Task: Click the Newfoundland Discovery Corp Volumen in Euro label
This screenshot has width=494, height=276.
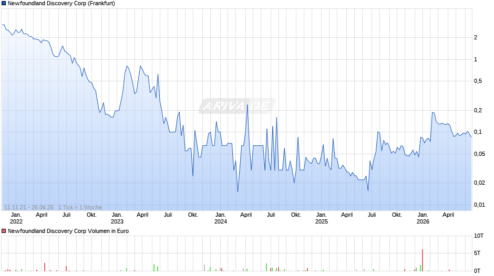Action: click(x=68, y=231)
